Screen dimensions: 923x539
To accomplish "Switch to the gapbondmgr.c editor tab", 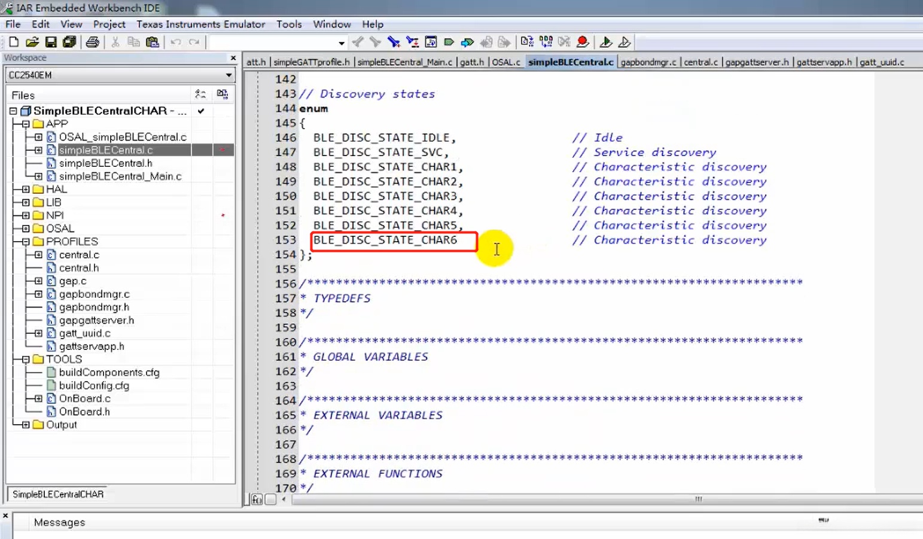I will (x=648, y=62).
